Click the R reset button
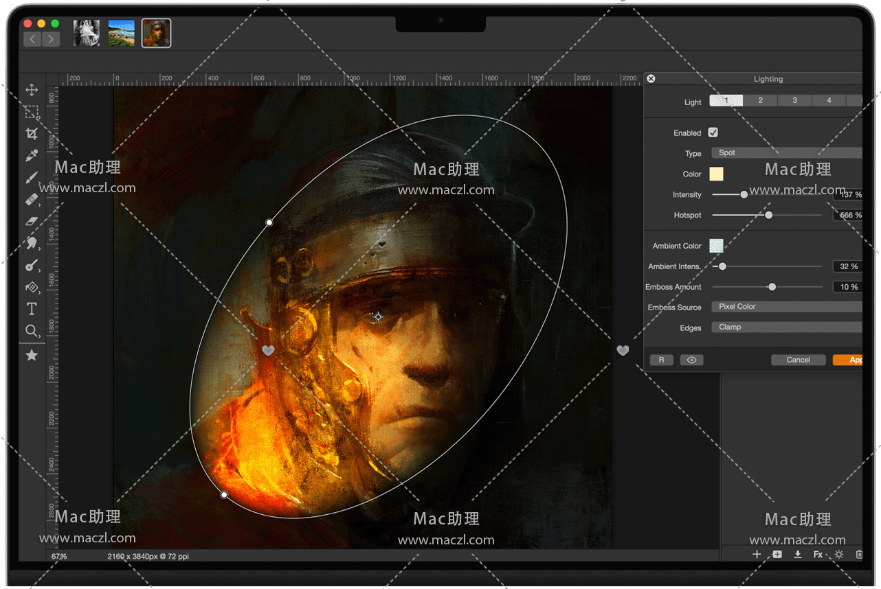The image size is (881, 589). coord(661,360)
